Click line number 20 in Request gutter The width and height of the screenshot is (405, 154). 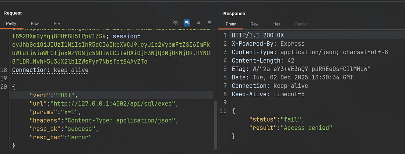pos(4,87)
